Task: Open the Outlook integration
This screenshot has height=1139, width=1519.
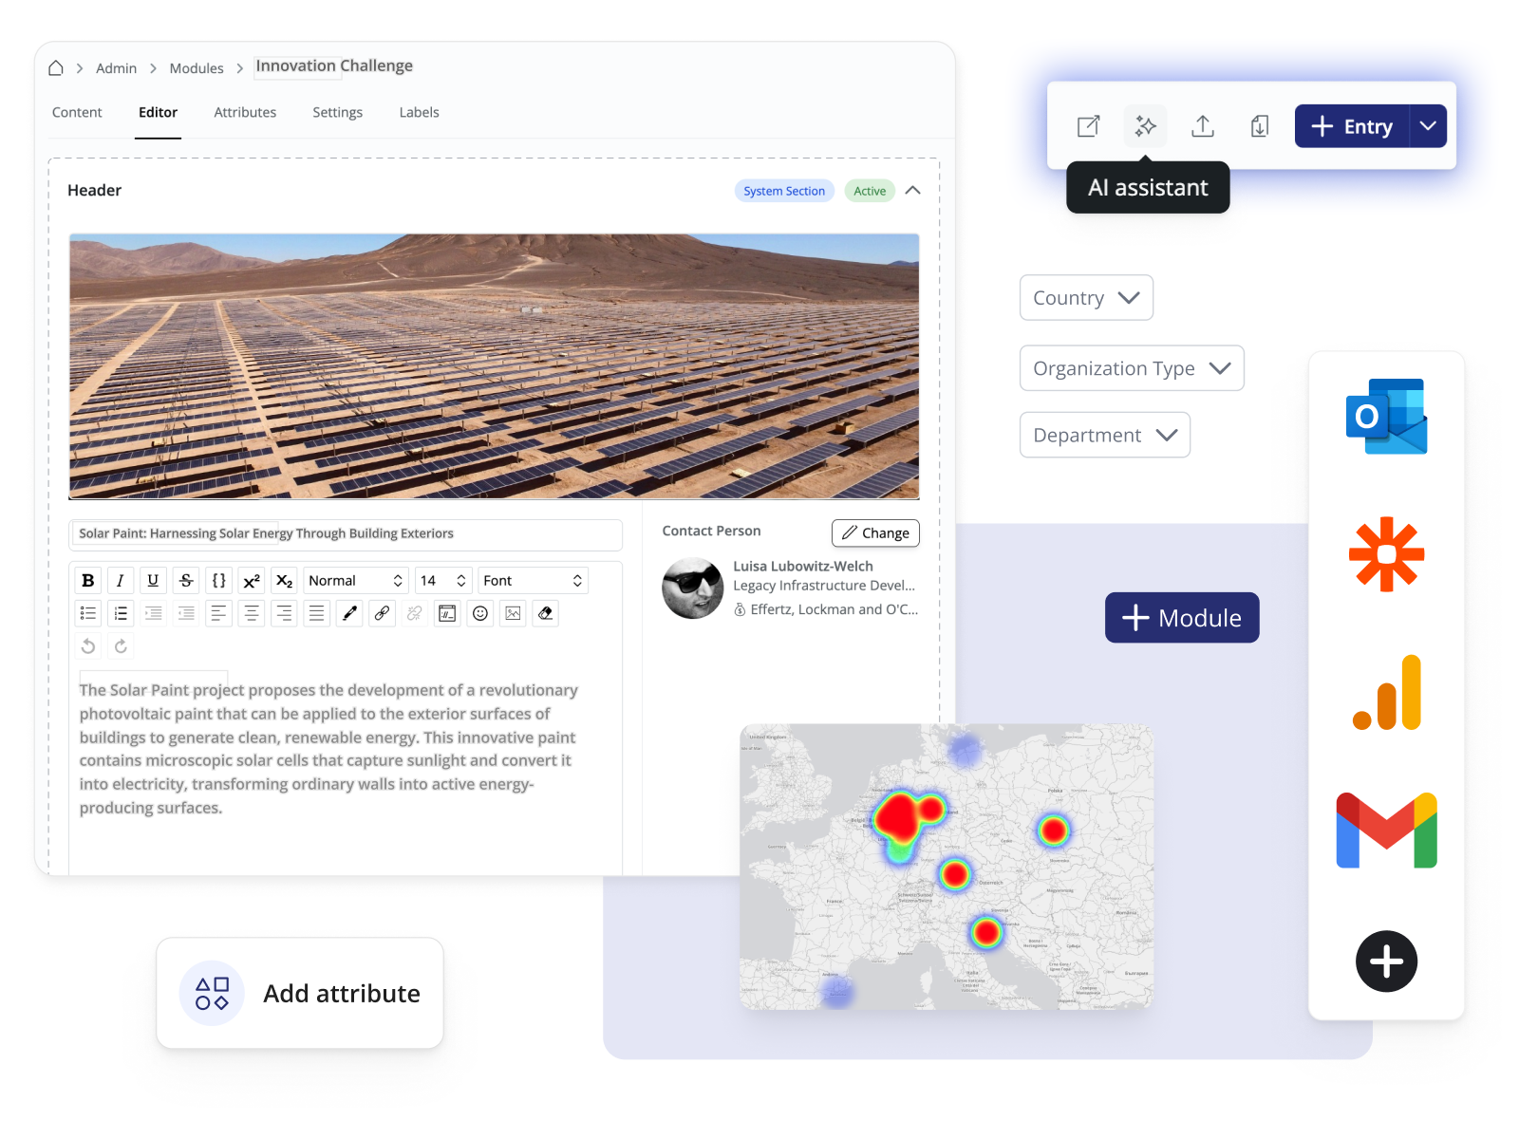Action: [1387, 417]
